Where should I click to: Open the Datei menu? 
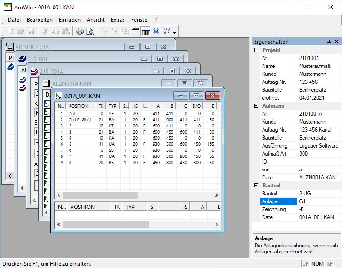(15, 20)
